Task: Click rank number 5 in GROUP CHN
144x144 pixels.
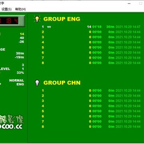Action: pos(43,111)
